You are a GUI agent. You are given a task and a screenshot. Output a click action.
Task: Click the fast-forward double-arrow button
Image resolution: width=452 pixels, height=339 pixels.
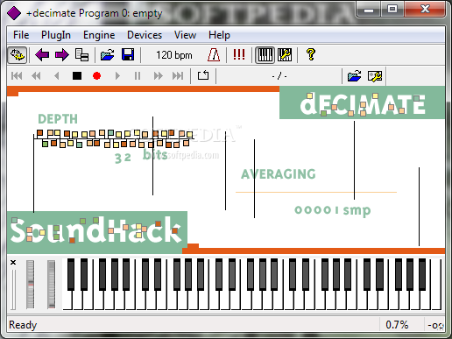[158, 76]
